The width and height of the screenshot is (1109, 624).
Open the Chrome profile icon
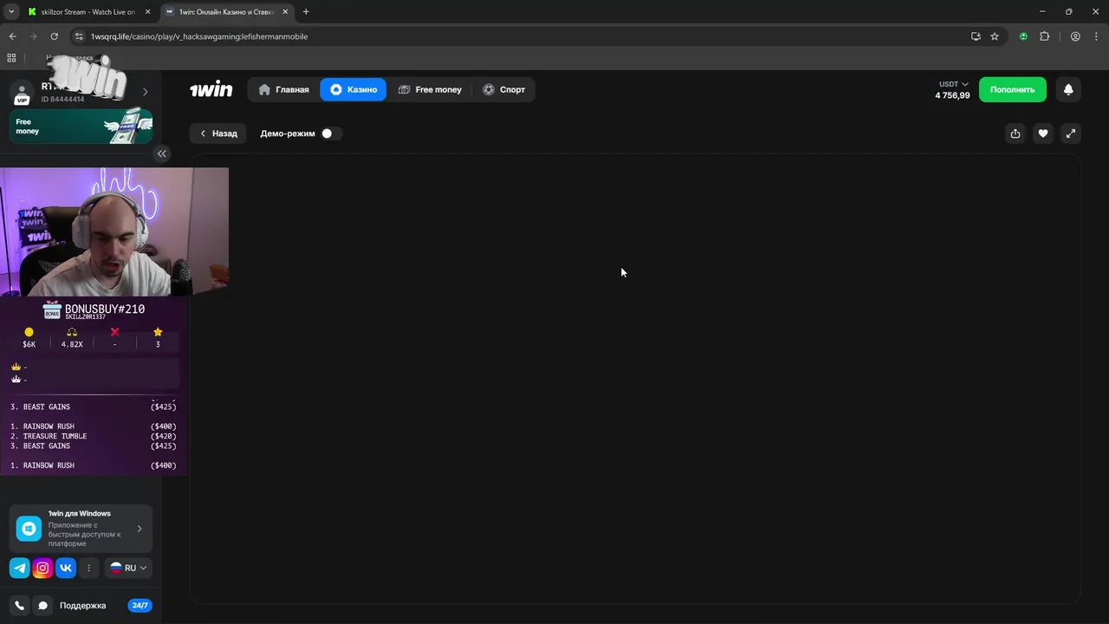tap(1075, 36)
